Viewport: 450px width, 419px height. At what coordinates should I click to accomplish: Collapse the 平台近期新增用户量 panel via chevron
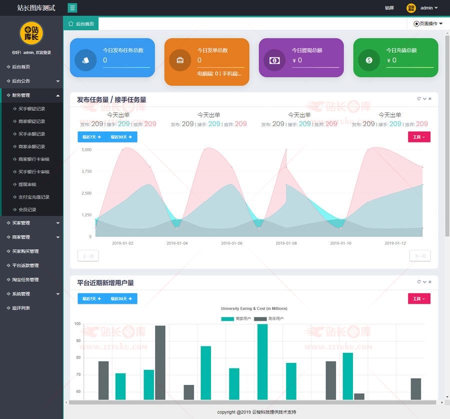tap(424, 282)
